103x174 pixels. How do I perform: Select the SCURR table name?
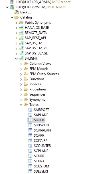pyautogui.click(x=39, y=156)
